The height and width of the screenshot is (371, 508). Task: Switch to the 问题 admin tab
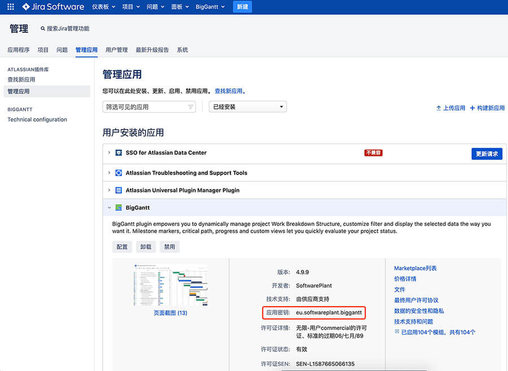pos(62,50)
